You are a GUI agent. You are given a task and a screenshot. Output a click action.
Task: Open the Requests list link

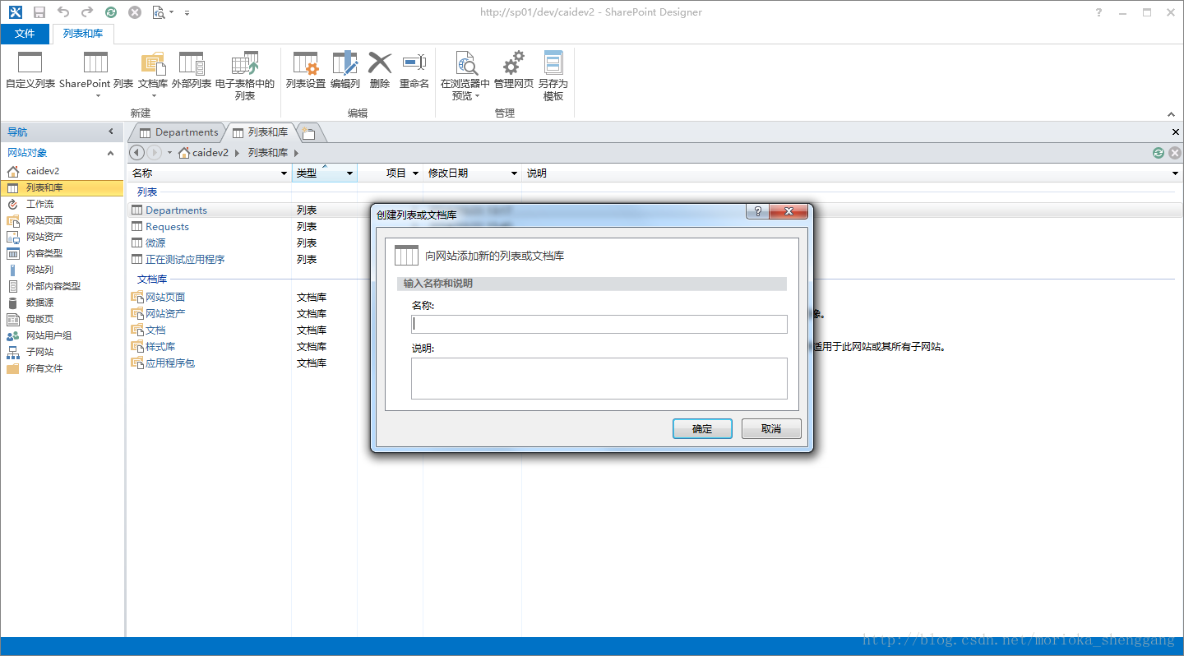[167, 227]
